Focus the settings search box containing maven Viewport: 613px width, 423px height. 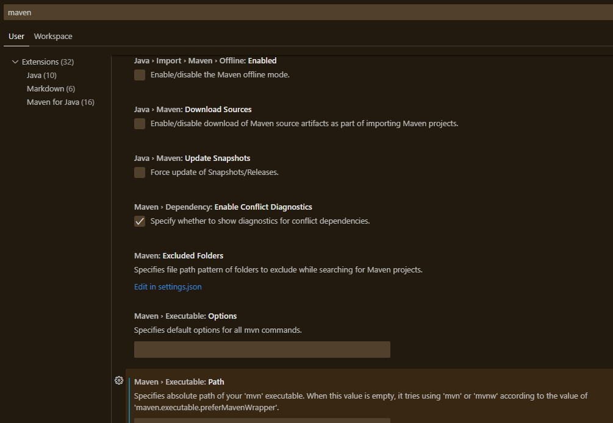point(308,13)
